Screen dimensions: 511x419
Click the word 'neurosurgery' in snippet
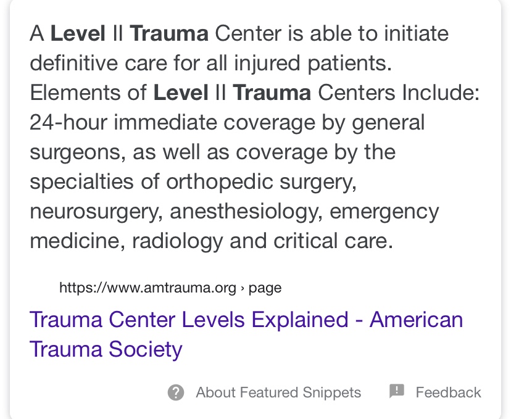[x=94, y=212]
